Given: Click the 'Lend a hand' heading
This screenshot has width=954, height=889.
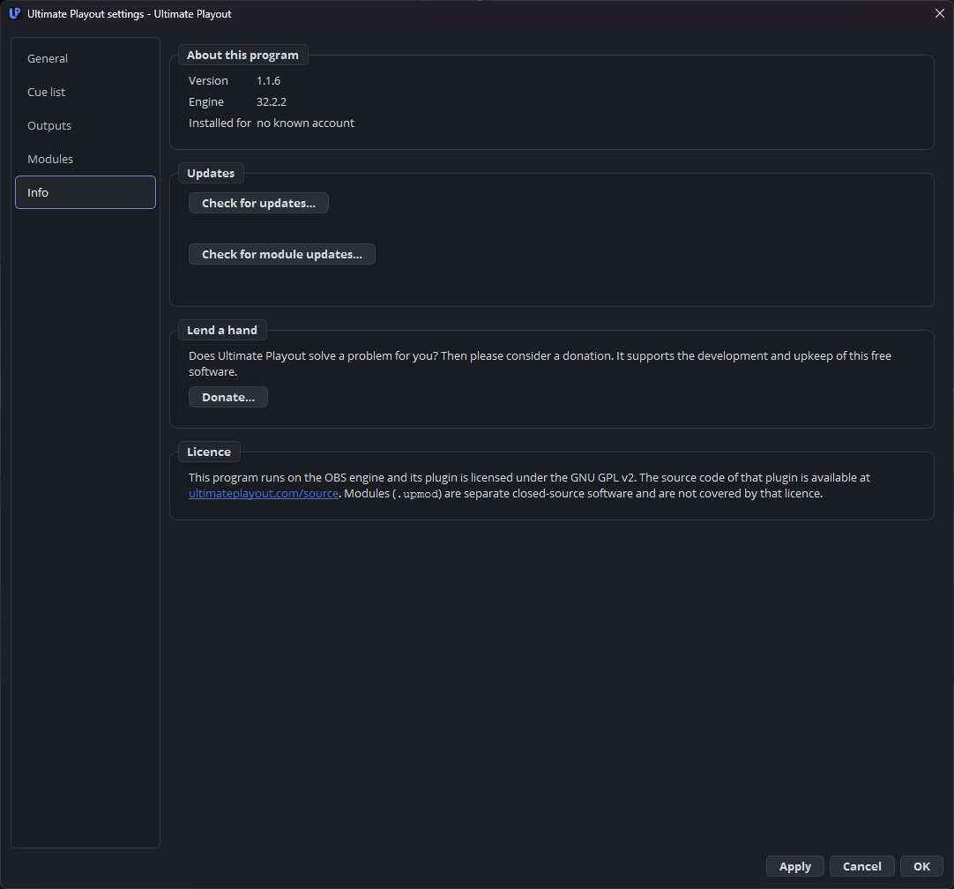Looking at the screenshot, I should [222, 330].
